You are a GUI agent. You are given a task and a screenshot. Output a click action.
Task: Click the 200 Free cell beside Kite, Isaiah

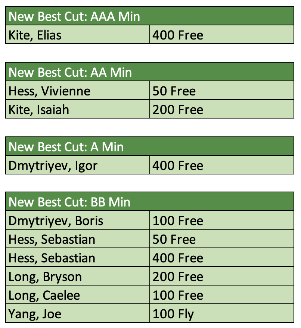[178, 110]
